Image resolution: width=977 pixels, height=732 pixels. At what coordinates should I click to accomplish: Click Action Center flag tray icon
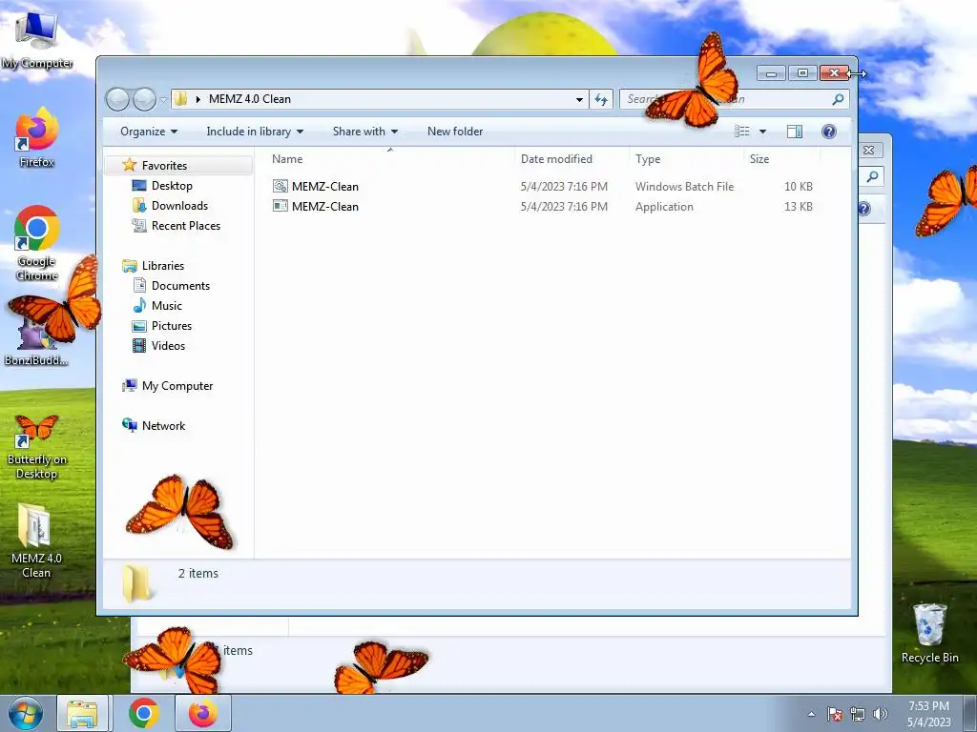coord(835,714)
